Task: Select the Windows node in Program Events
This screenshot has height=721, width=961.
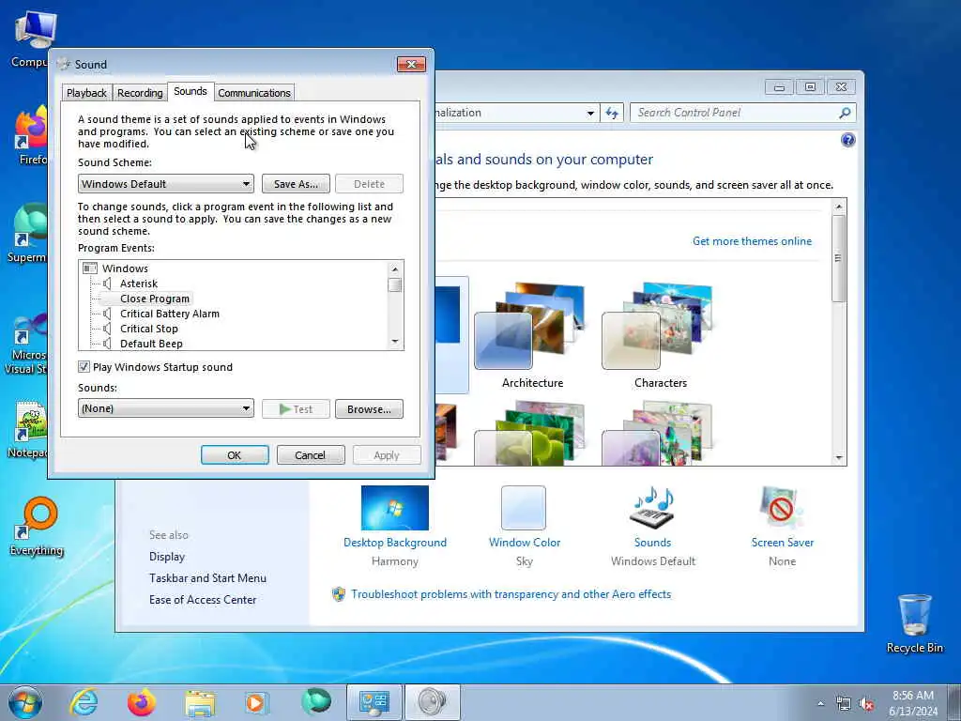Action: (x=125, y=268)
